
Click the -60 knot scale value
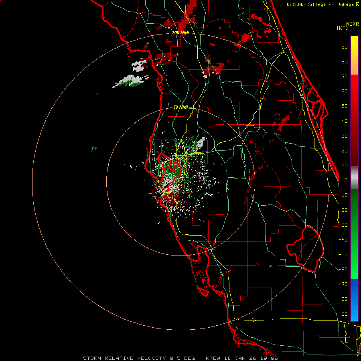343,270
